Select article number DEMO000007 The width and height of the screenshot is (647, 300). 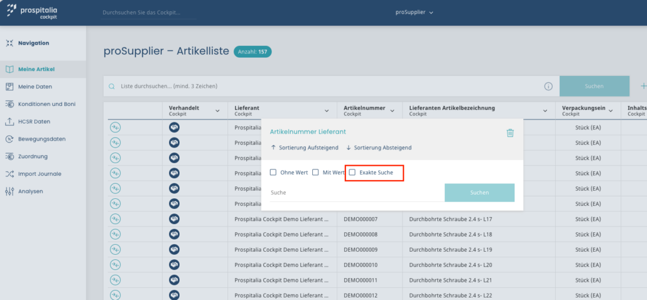pos(361,219)
